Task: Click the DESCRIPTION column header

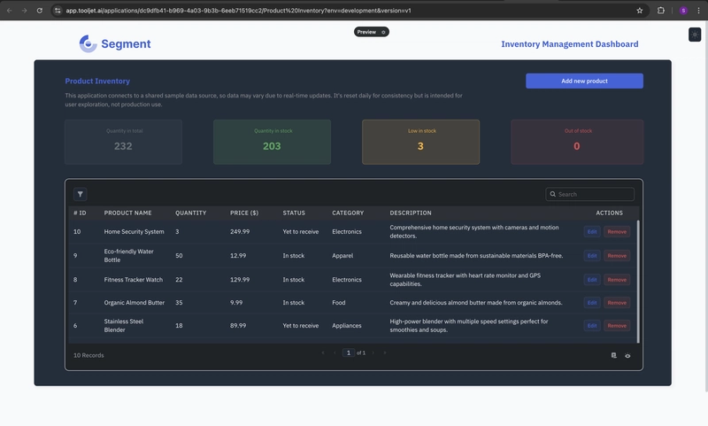Action: click(411, 213)
